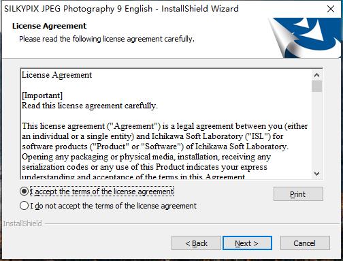This screenshot has width=343, height=261.
Task: Click the Print button
Action: 298,194
